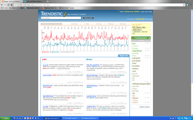Open the Free ebooks review bookmark
193x120 pixels.
(x=33, y=8)
